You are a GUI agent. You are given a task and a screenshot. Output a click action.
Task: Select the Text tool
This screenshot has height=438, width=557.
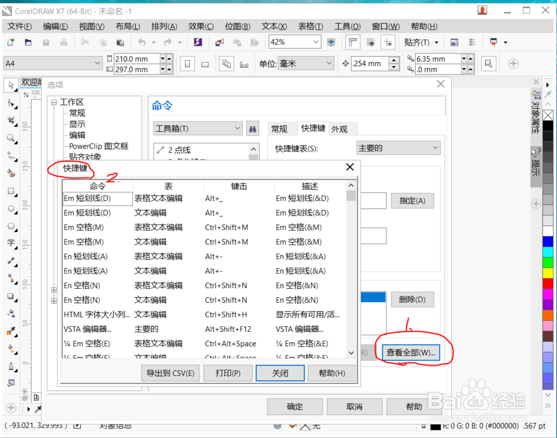[11, 244]
